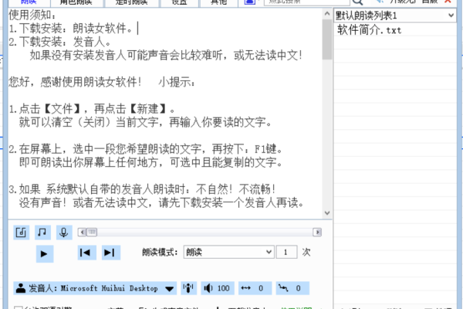
Task: Click the line '您好,感谢使用朗读女软件!'
Action: point(76,82)
